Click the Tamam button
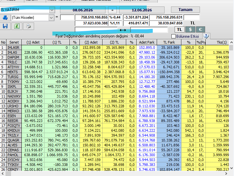Image resolution: width=234 pixels, height=176 pixels. [x=185, y=10]
